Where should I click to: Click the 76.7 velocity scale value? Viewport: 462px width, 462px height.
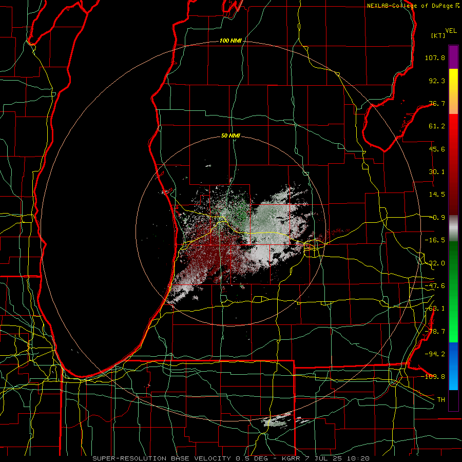pos(437,103)
